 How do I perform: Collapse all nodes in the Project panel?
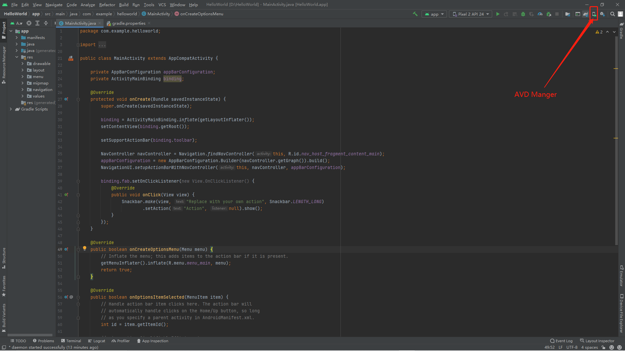pyautogui.click(x=46, y=23)
